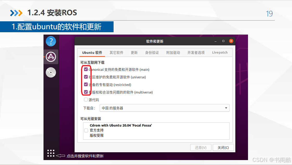Toggle the restricted proprietary drivers checkbox
The height and width of the screenshot is (165, 292).
86,84
